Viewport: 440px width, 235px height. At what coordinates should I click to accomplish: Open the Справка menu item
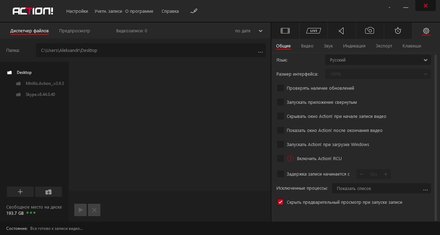pyautogui.click(x=170, y=11)
